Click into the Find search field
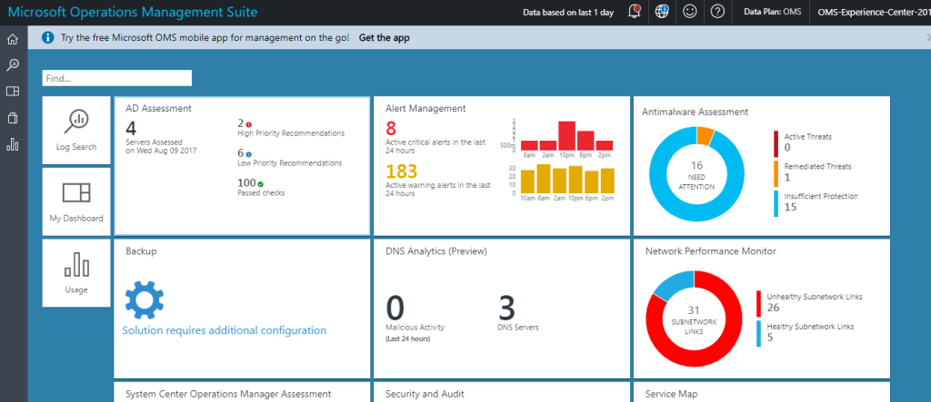Screen dimensions: 931x402 (x=117, y=78)
